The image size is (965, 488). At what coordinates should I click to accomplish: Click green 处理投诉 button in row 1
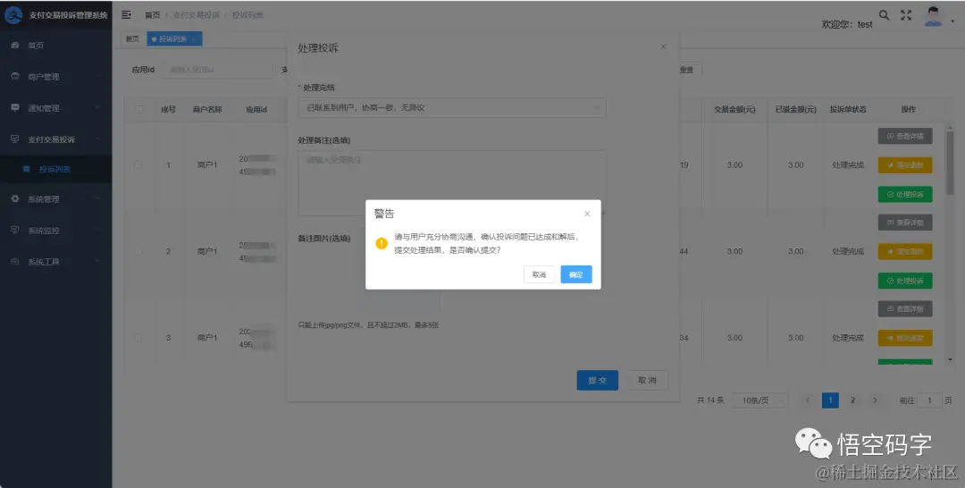[904, 195]
